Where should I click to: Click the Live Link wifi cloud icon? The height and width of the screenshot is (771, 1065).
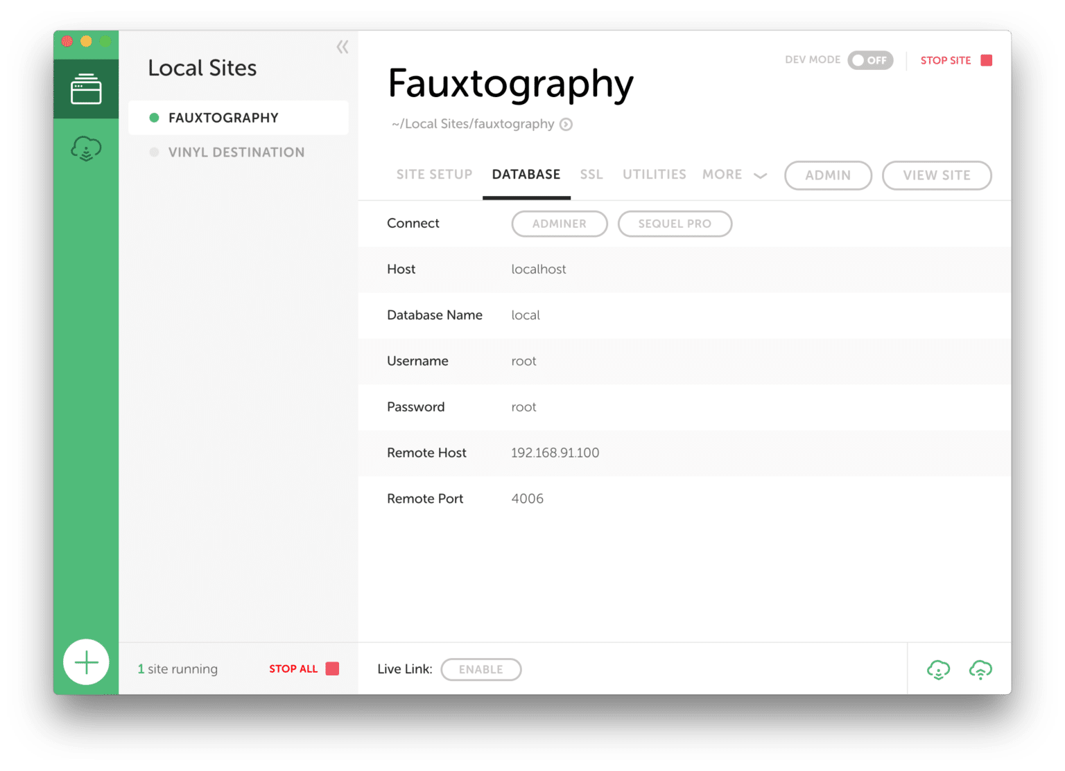(980, 669)
